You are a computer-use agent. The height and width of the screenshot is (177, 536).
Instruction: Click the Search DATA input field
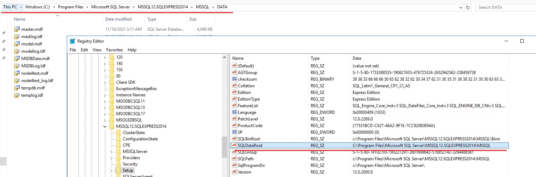pyautogui.click(x=506, y=7)
